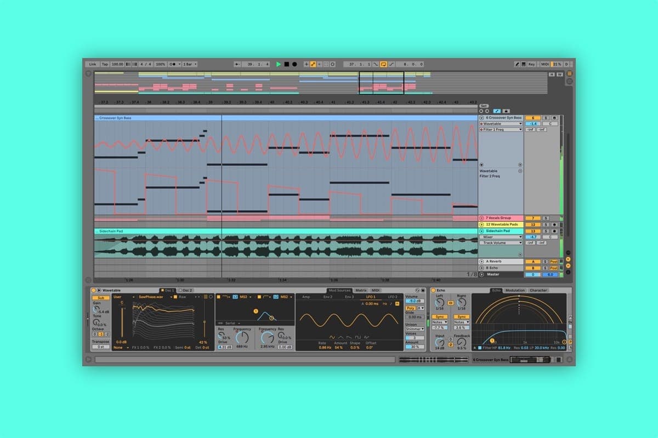Adjust the Filter 1 Frequency knob at 688 Hz
Viewport: 658px width, 438px height.
pyautogui.click(x=242, y=338)
